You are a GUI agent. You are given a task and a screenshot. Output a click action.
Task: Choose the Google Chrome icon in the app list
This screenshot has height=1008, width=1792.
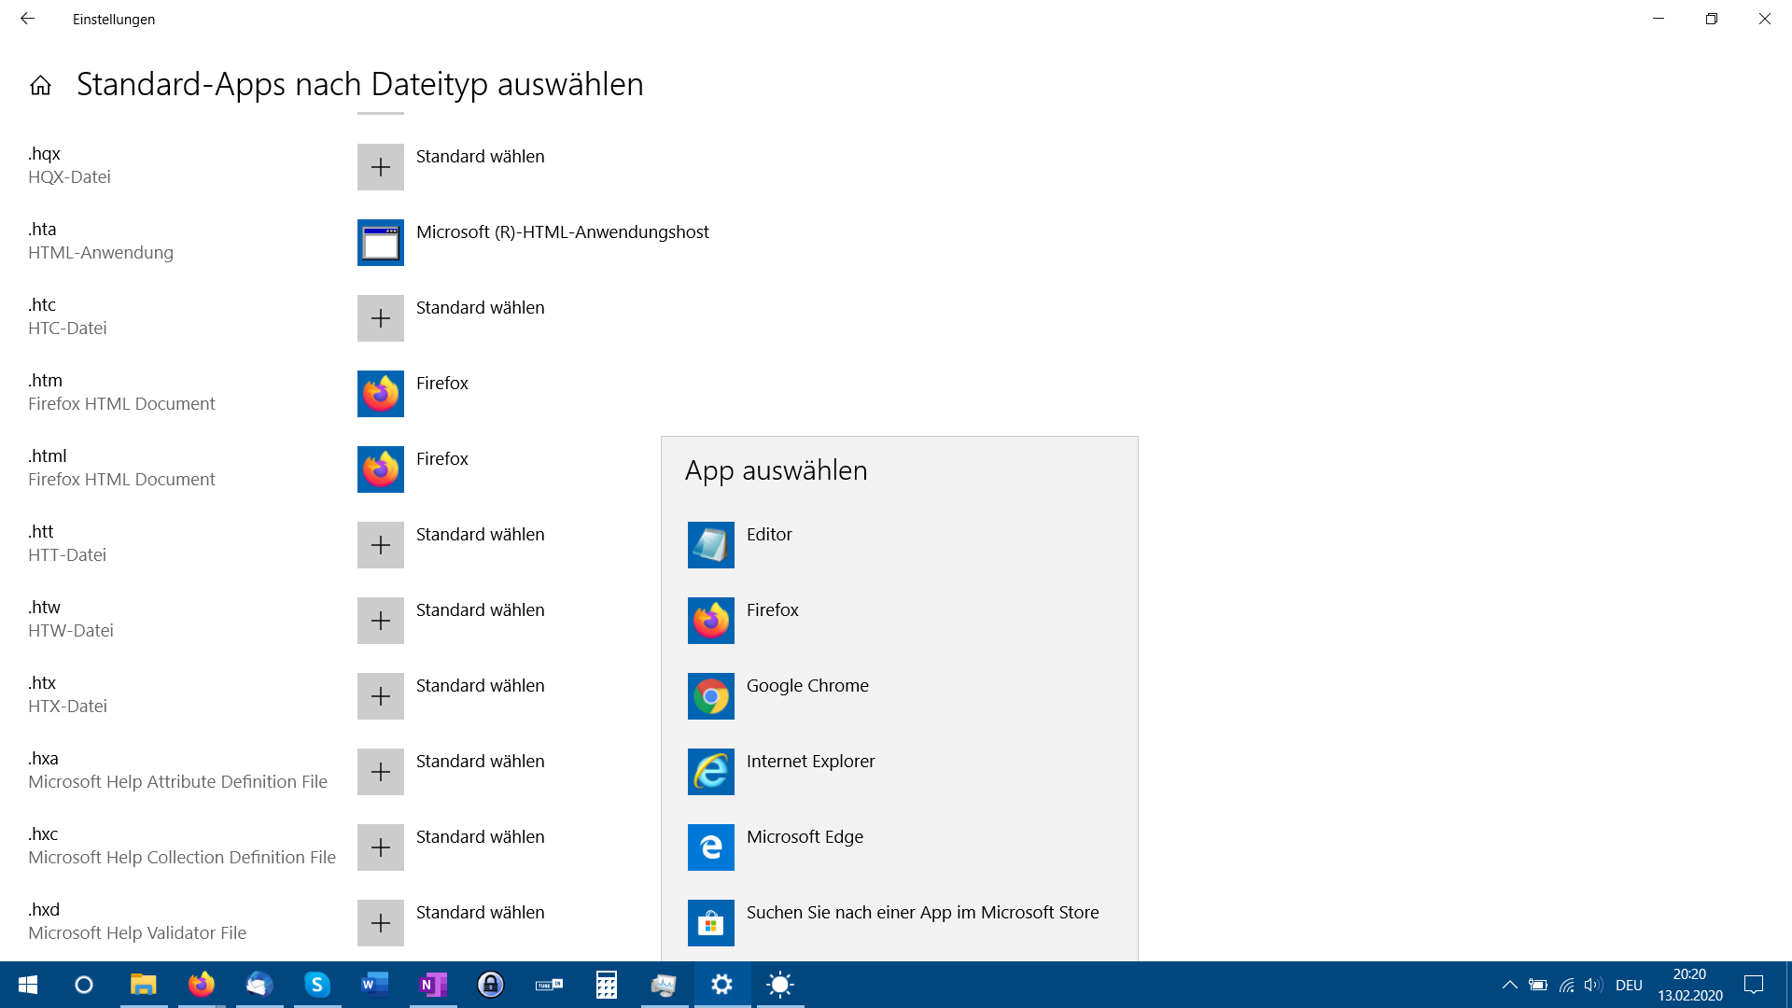(710, 696)
